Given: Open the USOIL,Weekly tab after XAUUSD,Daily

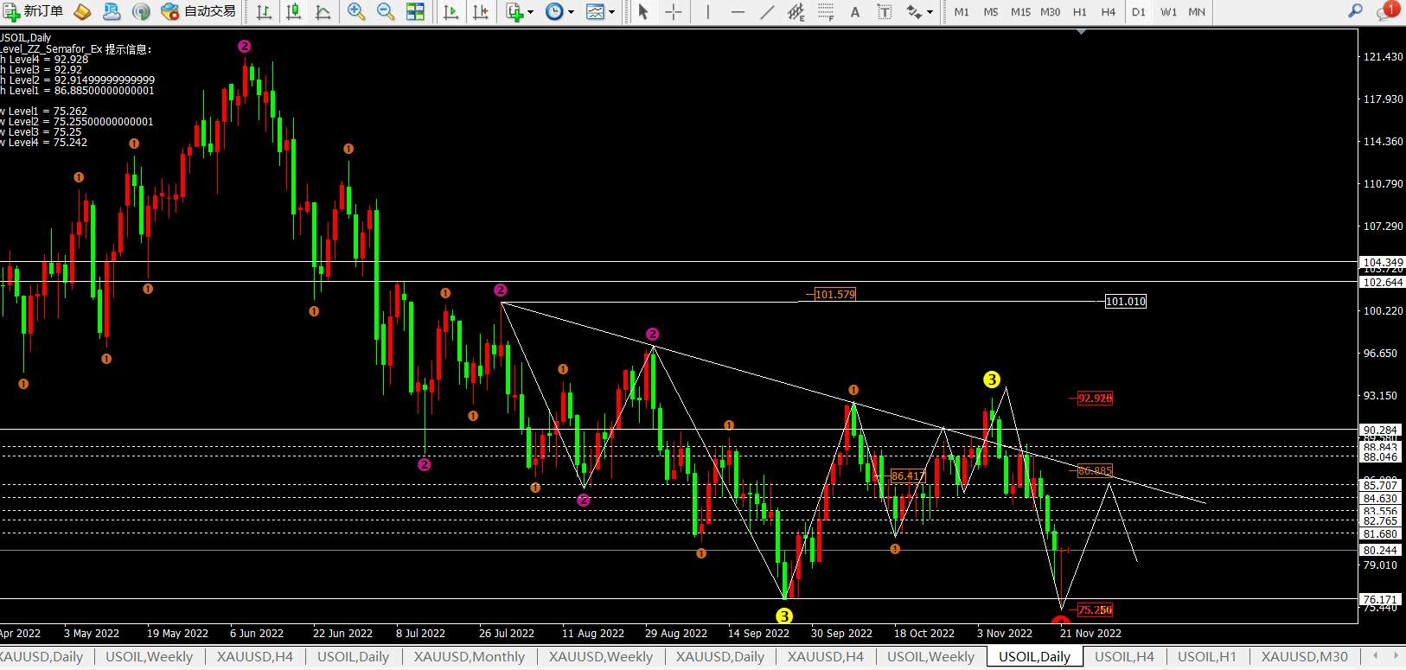Looking at the screenshot, I should click(149, 656).
